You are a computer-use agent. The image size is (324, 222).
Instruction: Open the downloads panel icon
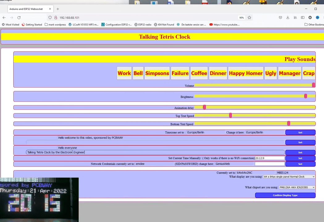pos(288,18)
